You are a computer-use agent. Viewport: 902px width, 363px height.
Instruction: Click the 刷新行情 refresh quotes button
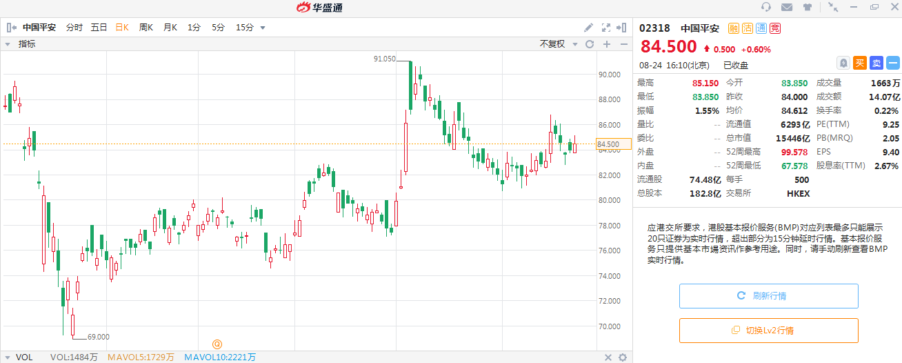[769, 296]
